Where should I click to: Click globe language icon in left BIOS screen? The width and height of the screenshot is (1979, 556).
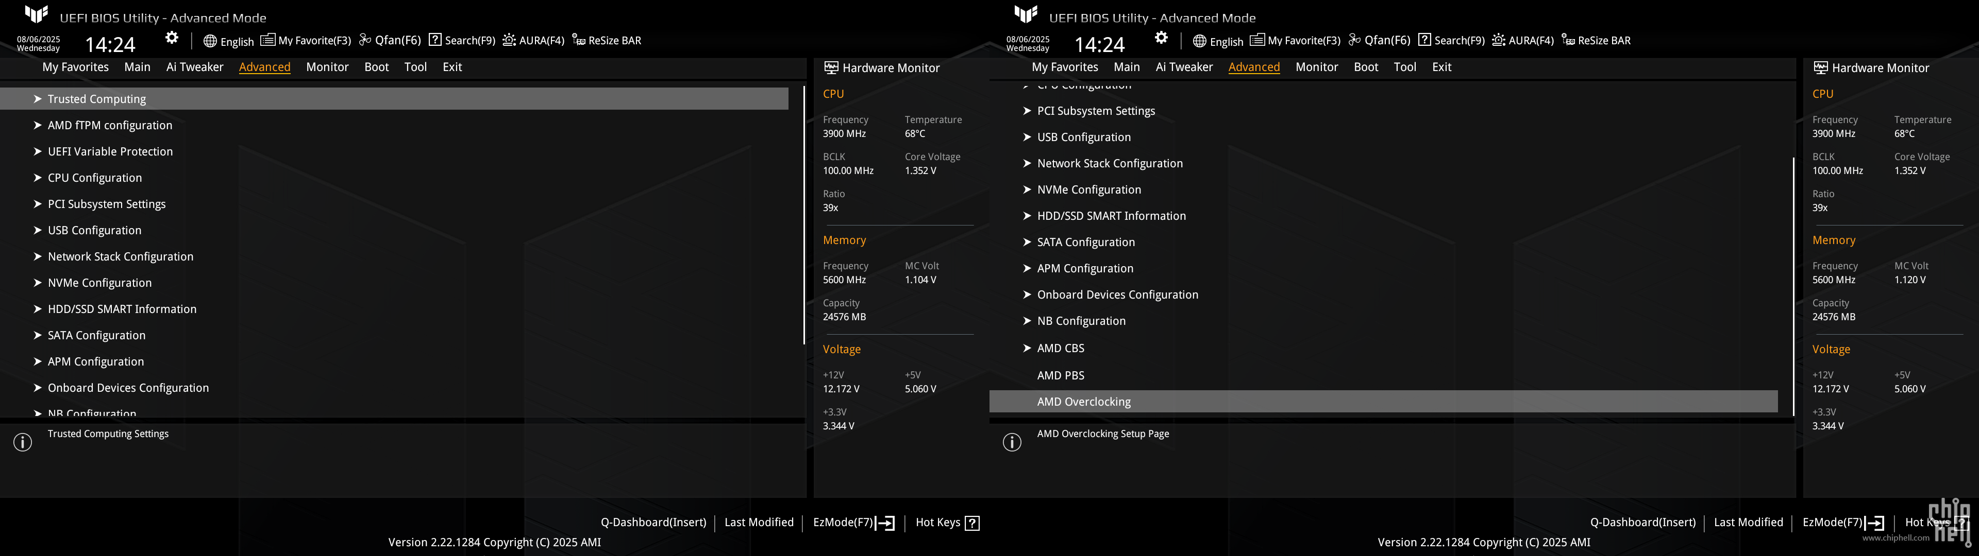click(x=210, y=41)
